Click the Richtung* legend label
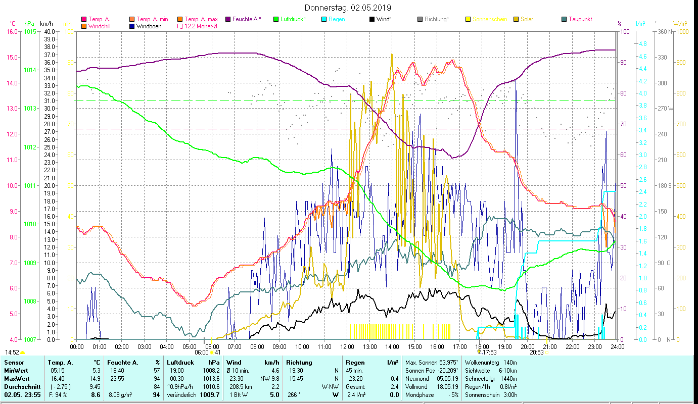 click(x=436, y=19)
